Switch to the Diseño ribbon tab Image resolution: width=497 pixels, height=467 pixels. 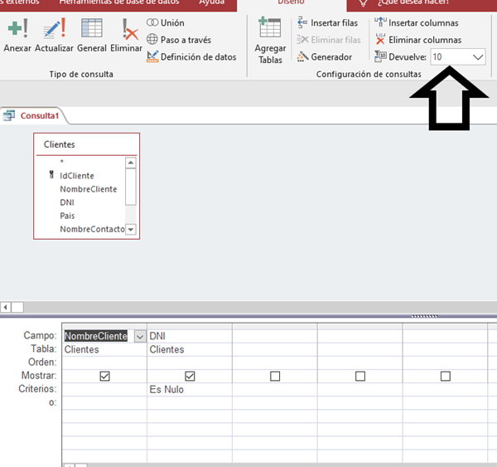point(290,2)
